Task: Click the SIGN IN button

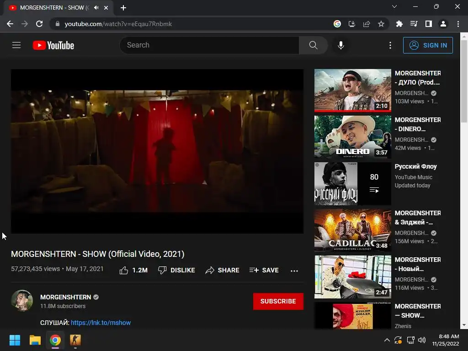Action: pyautogui.click(x=428, y=45)
